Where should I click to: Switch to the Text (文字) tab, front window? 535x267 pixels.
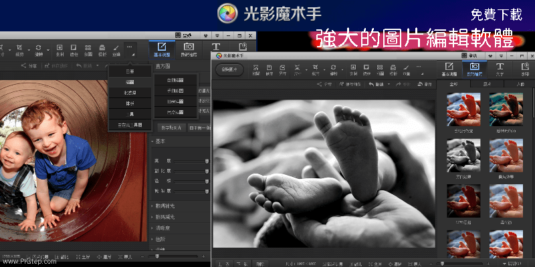point(500,69)
